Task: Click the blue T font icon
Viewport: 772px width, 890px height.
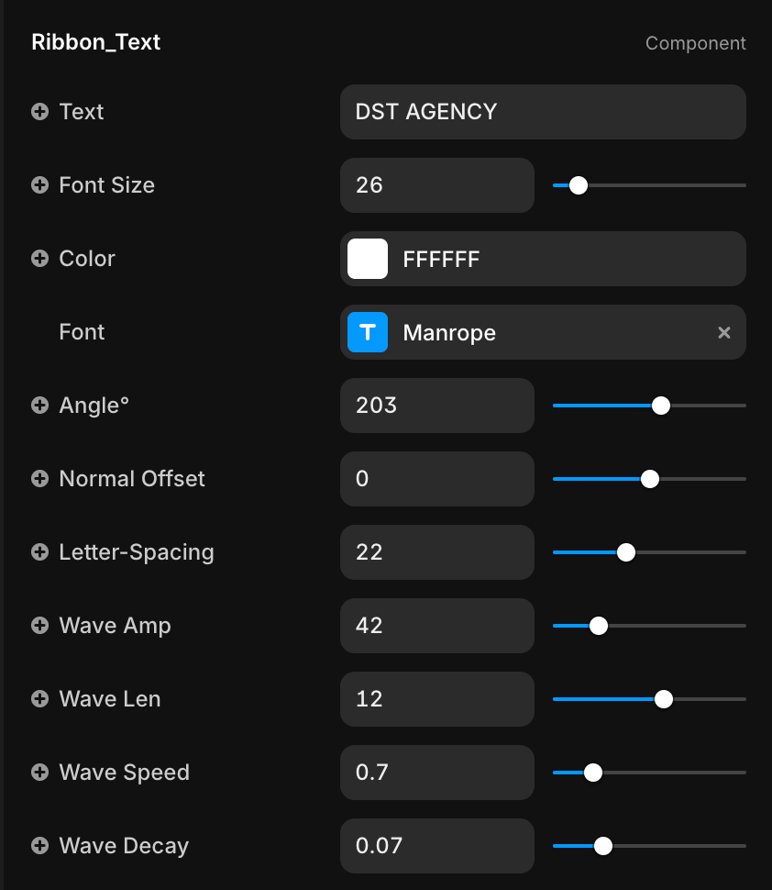Action: click(368, 332)
